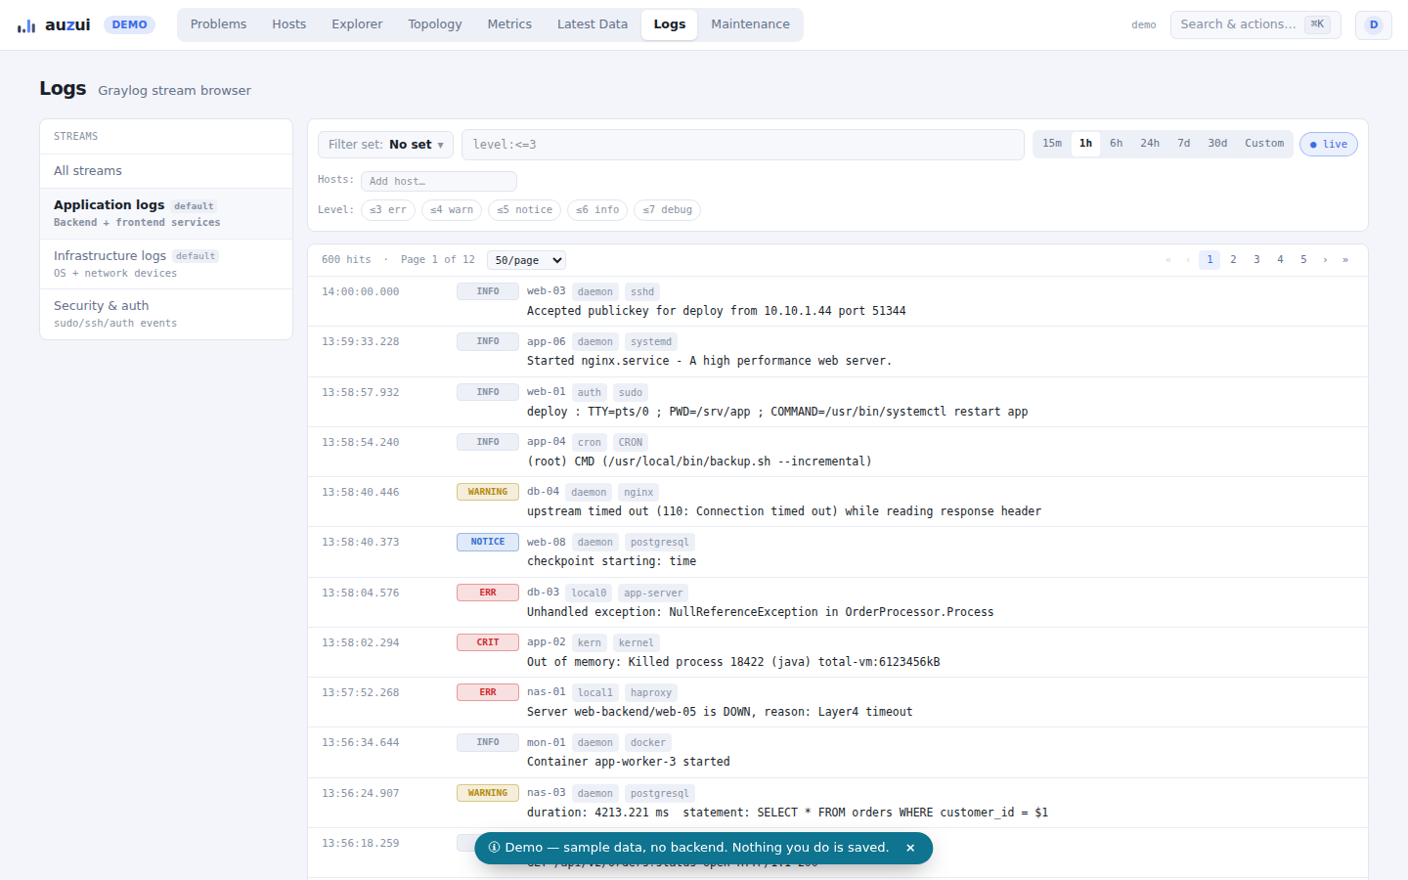Toggle the ≤5 notice level filter
Image resolution: width=1408 pixels, height=880 pixels.
525,210
